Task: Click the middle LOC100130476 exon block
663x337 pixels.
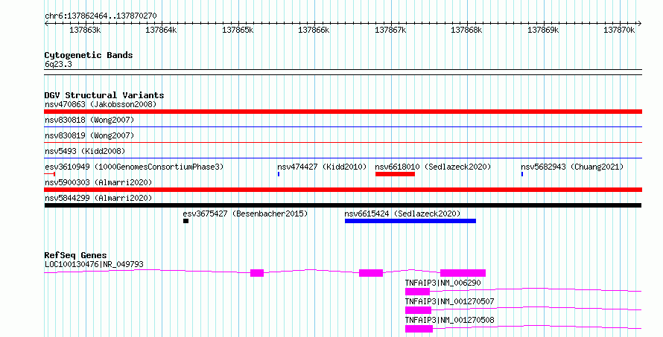Action: coord(371,273)
